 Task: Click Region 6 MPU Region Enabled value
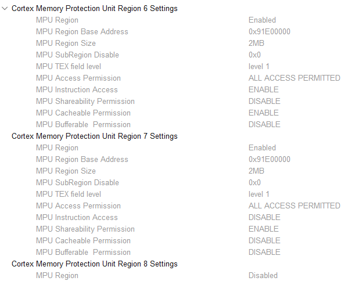pyautogui.click(x=262, y=20)
